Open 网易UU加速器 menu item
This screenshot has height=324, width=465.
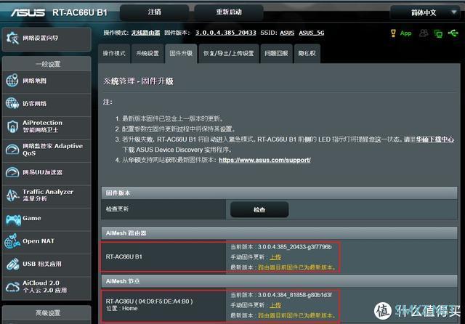46,172
